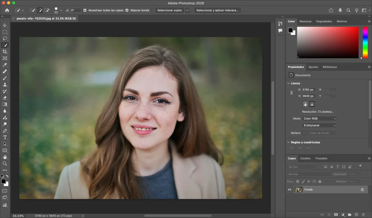Create a new layer in Capas panel
The image size is (372, 218).
tap(356, 215)
